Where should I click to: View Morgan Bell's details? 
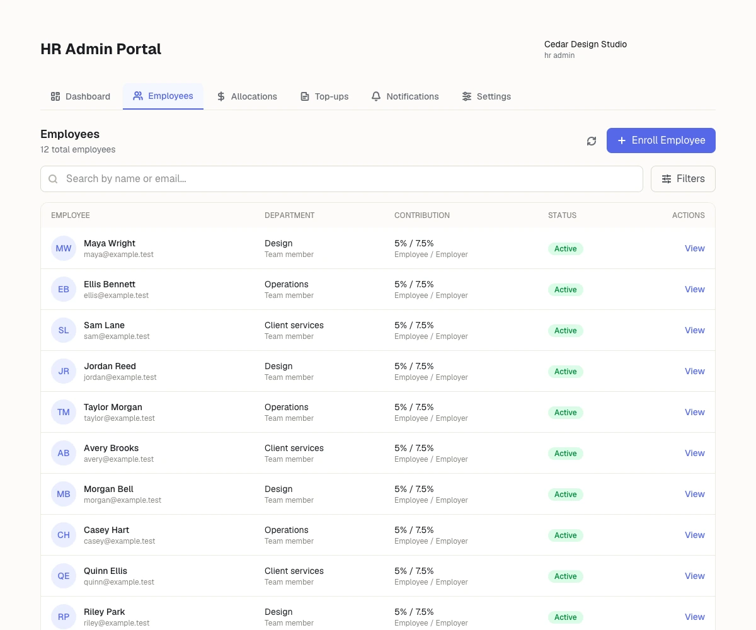pos(695,494)
